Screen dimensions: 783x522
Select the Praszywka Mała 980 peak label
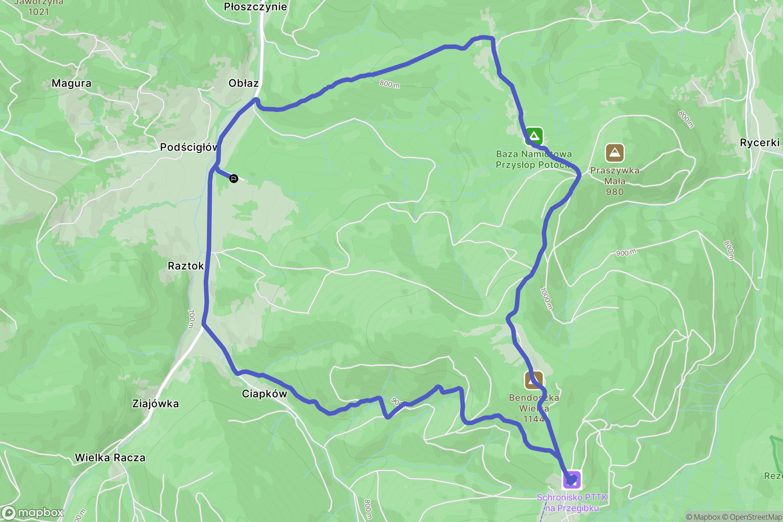[x=614, y=181]
